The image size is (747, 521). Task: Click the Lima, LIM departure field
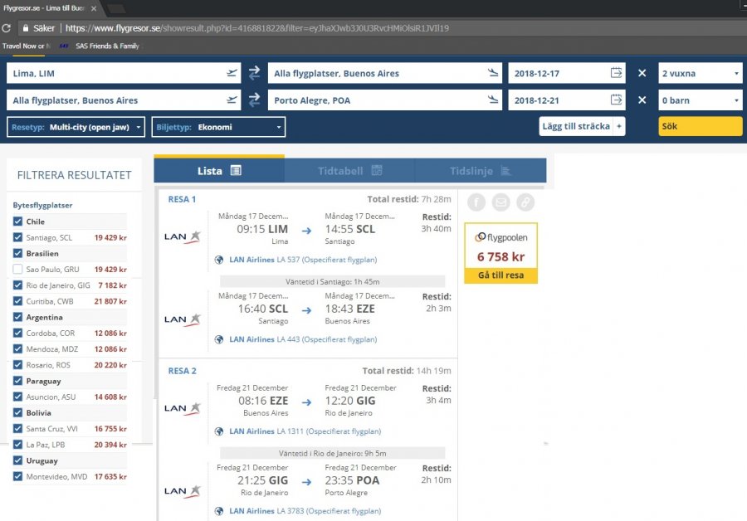point(116,73)
